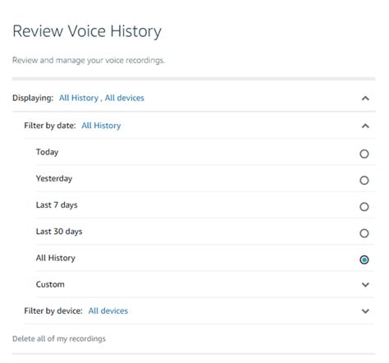Select the Last 7 days radio button
This screenshot has height=363, width=389.
click(x=364, y=207)
